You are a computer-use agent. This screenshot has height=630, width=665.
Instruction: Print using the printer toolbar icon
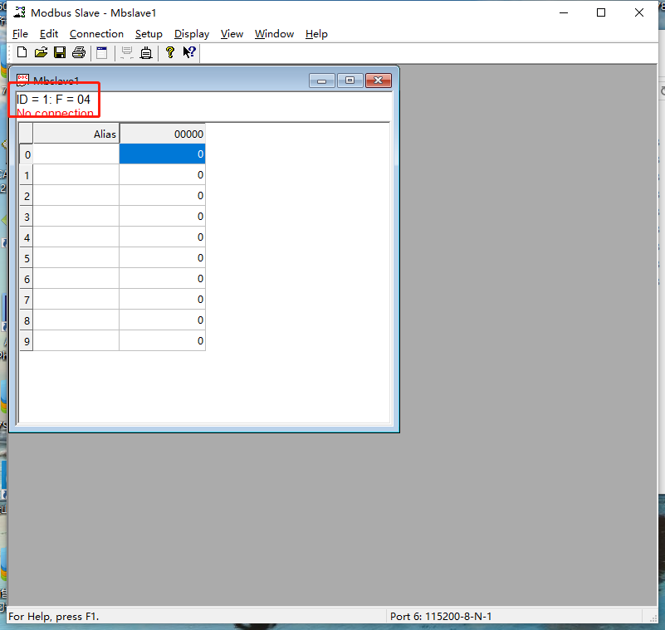tap(79, 53)
